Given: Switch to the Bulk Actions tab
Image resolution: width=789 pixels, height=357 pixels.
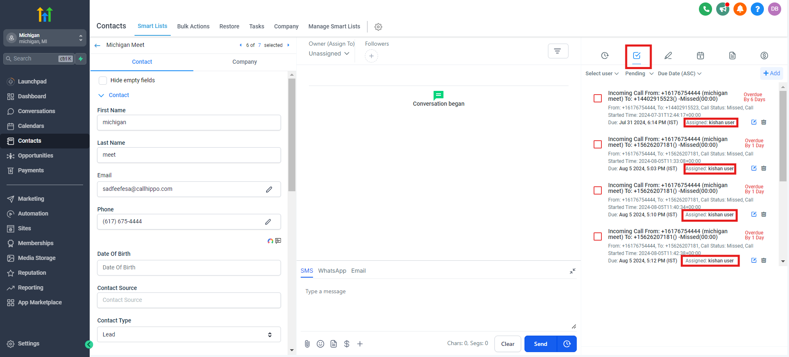Looking at the screenshot, I should [x=193, y=26].
